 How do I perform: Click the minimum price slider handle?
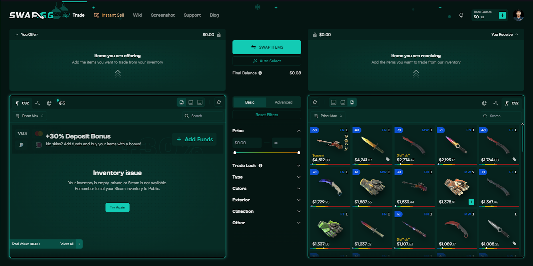(x=235, y=153)
